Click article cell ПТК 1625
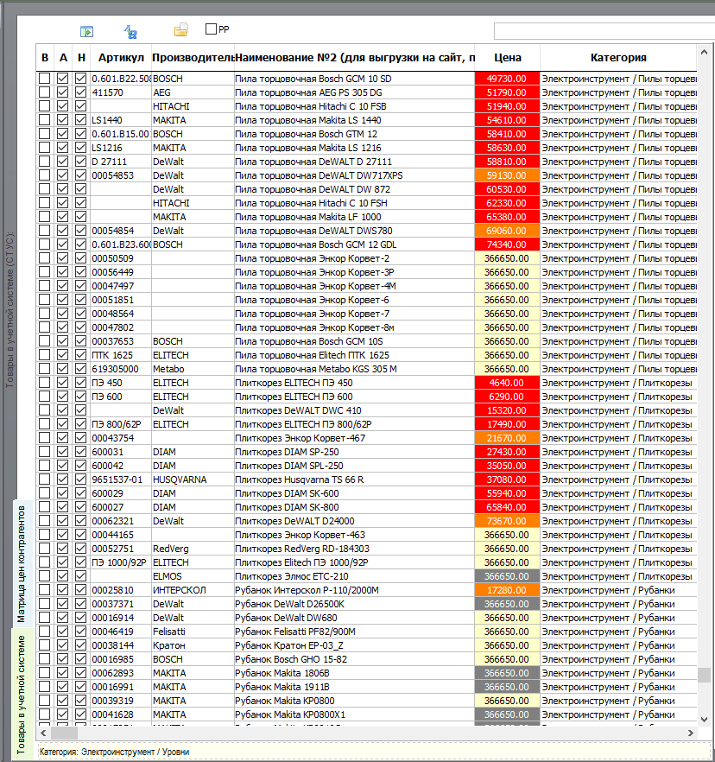The height and width of the screenshot is (762, 715). [121, 355]
